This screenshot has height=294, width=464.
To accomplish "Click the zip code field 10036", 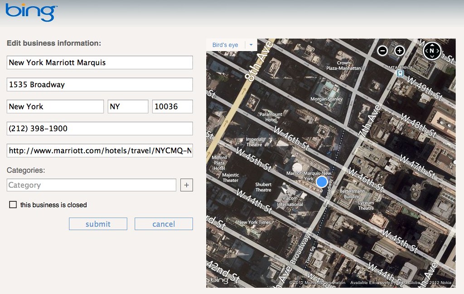I will coord(173,106).
